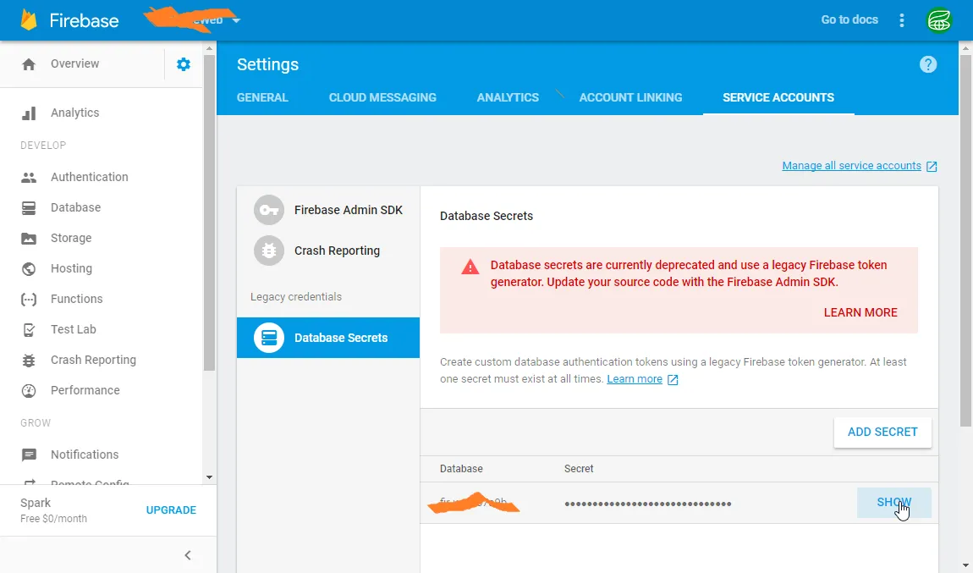The image size is (973, 573).
Task: Click the Storage image icon
Action: tap(29, 239)
